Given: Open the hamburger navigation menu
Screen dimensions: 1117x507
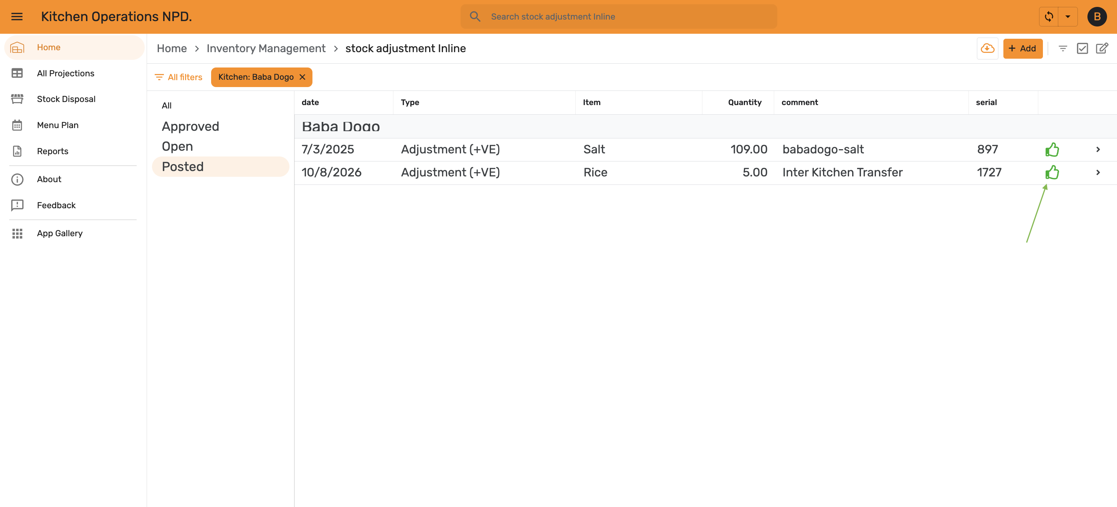Looking at the screenshot, I should (x=17, y=16).
